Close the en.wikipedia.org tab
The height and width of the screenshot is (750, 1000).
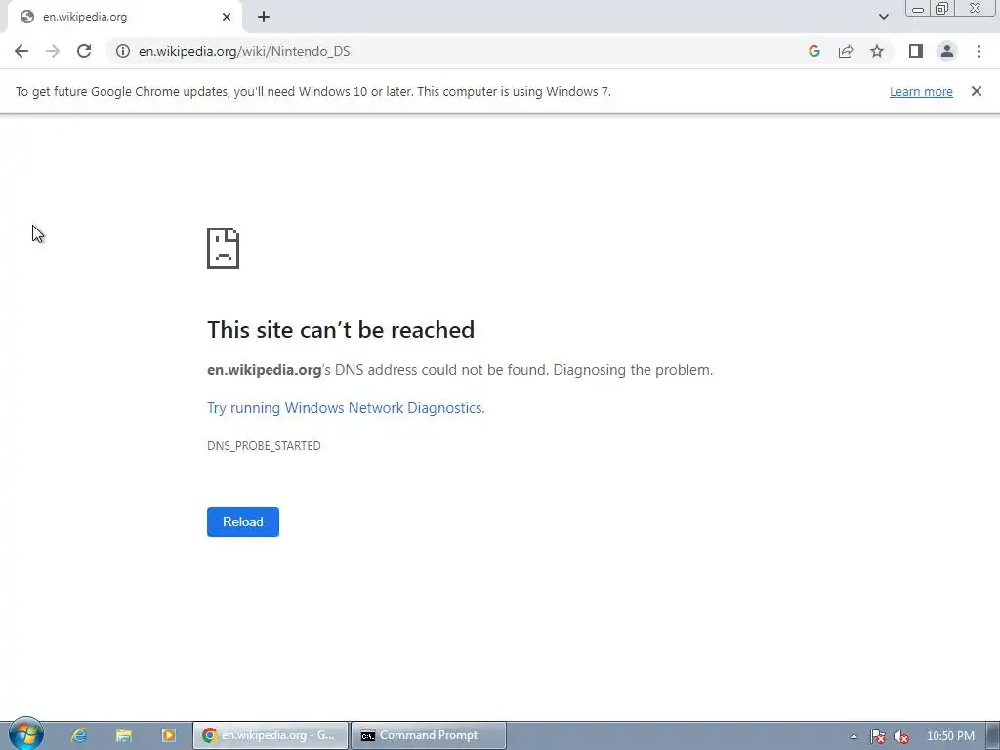[227, 17]
